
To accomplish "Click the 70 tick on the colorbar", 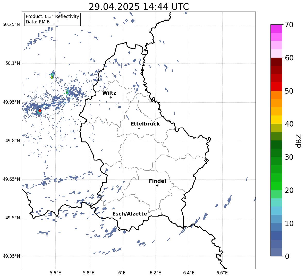I will [x=289, y=25].
